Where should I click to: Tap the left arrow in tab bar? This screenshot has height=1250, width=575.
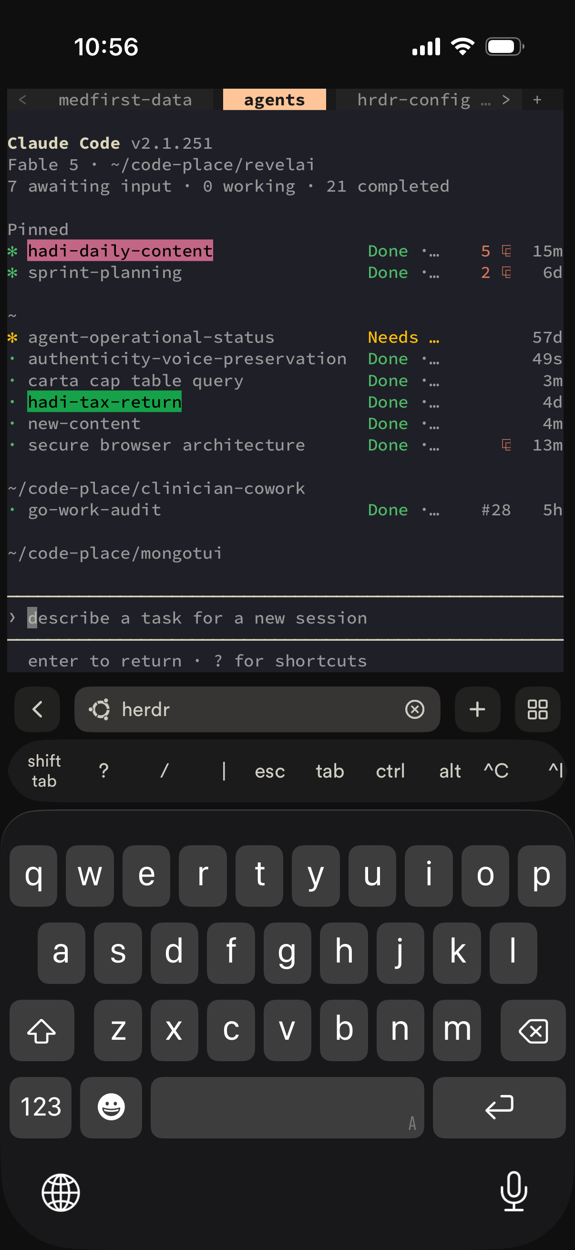click(x=22, y=100)
